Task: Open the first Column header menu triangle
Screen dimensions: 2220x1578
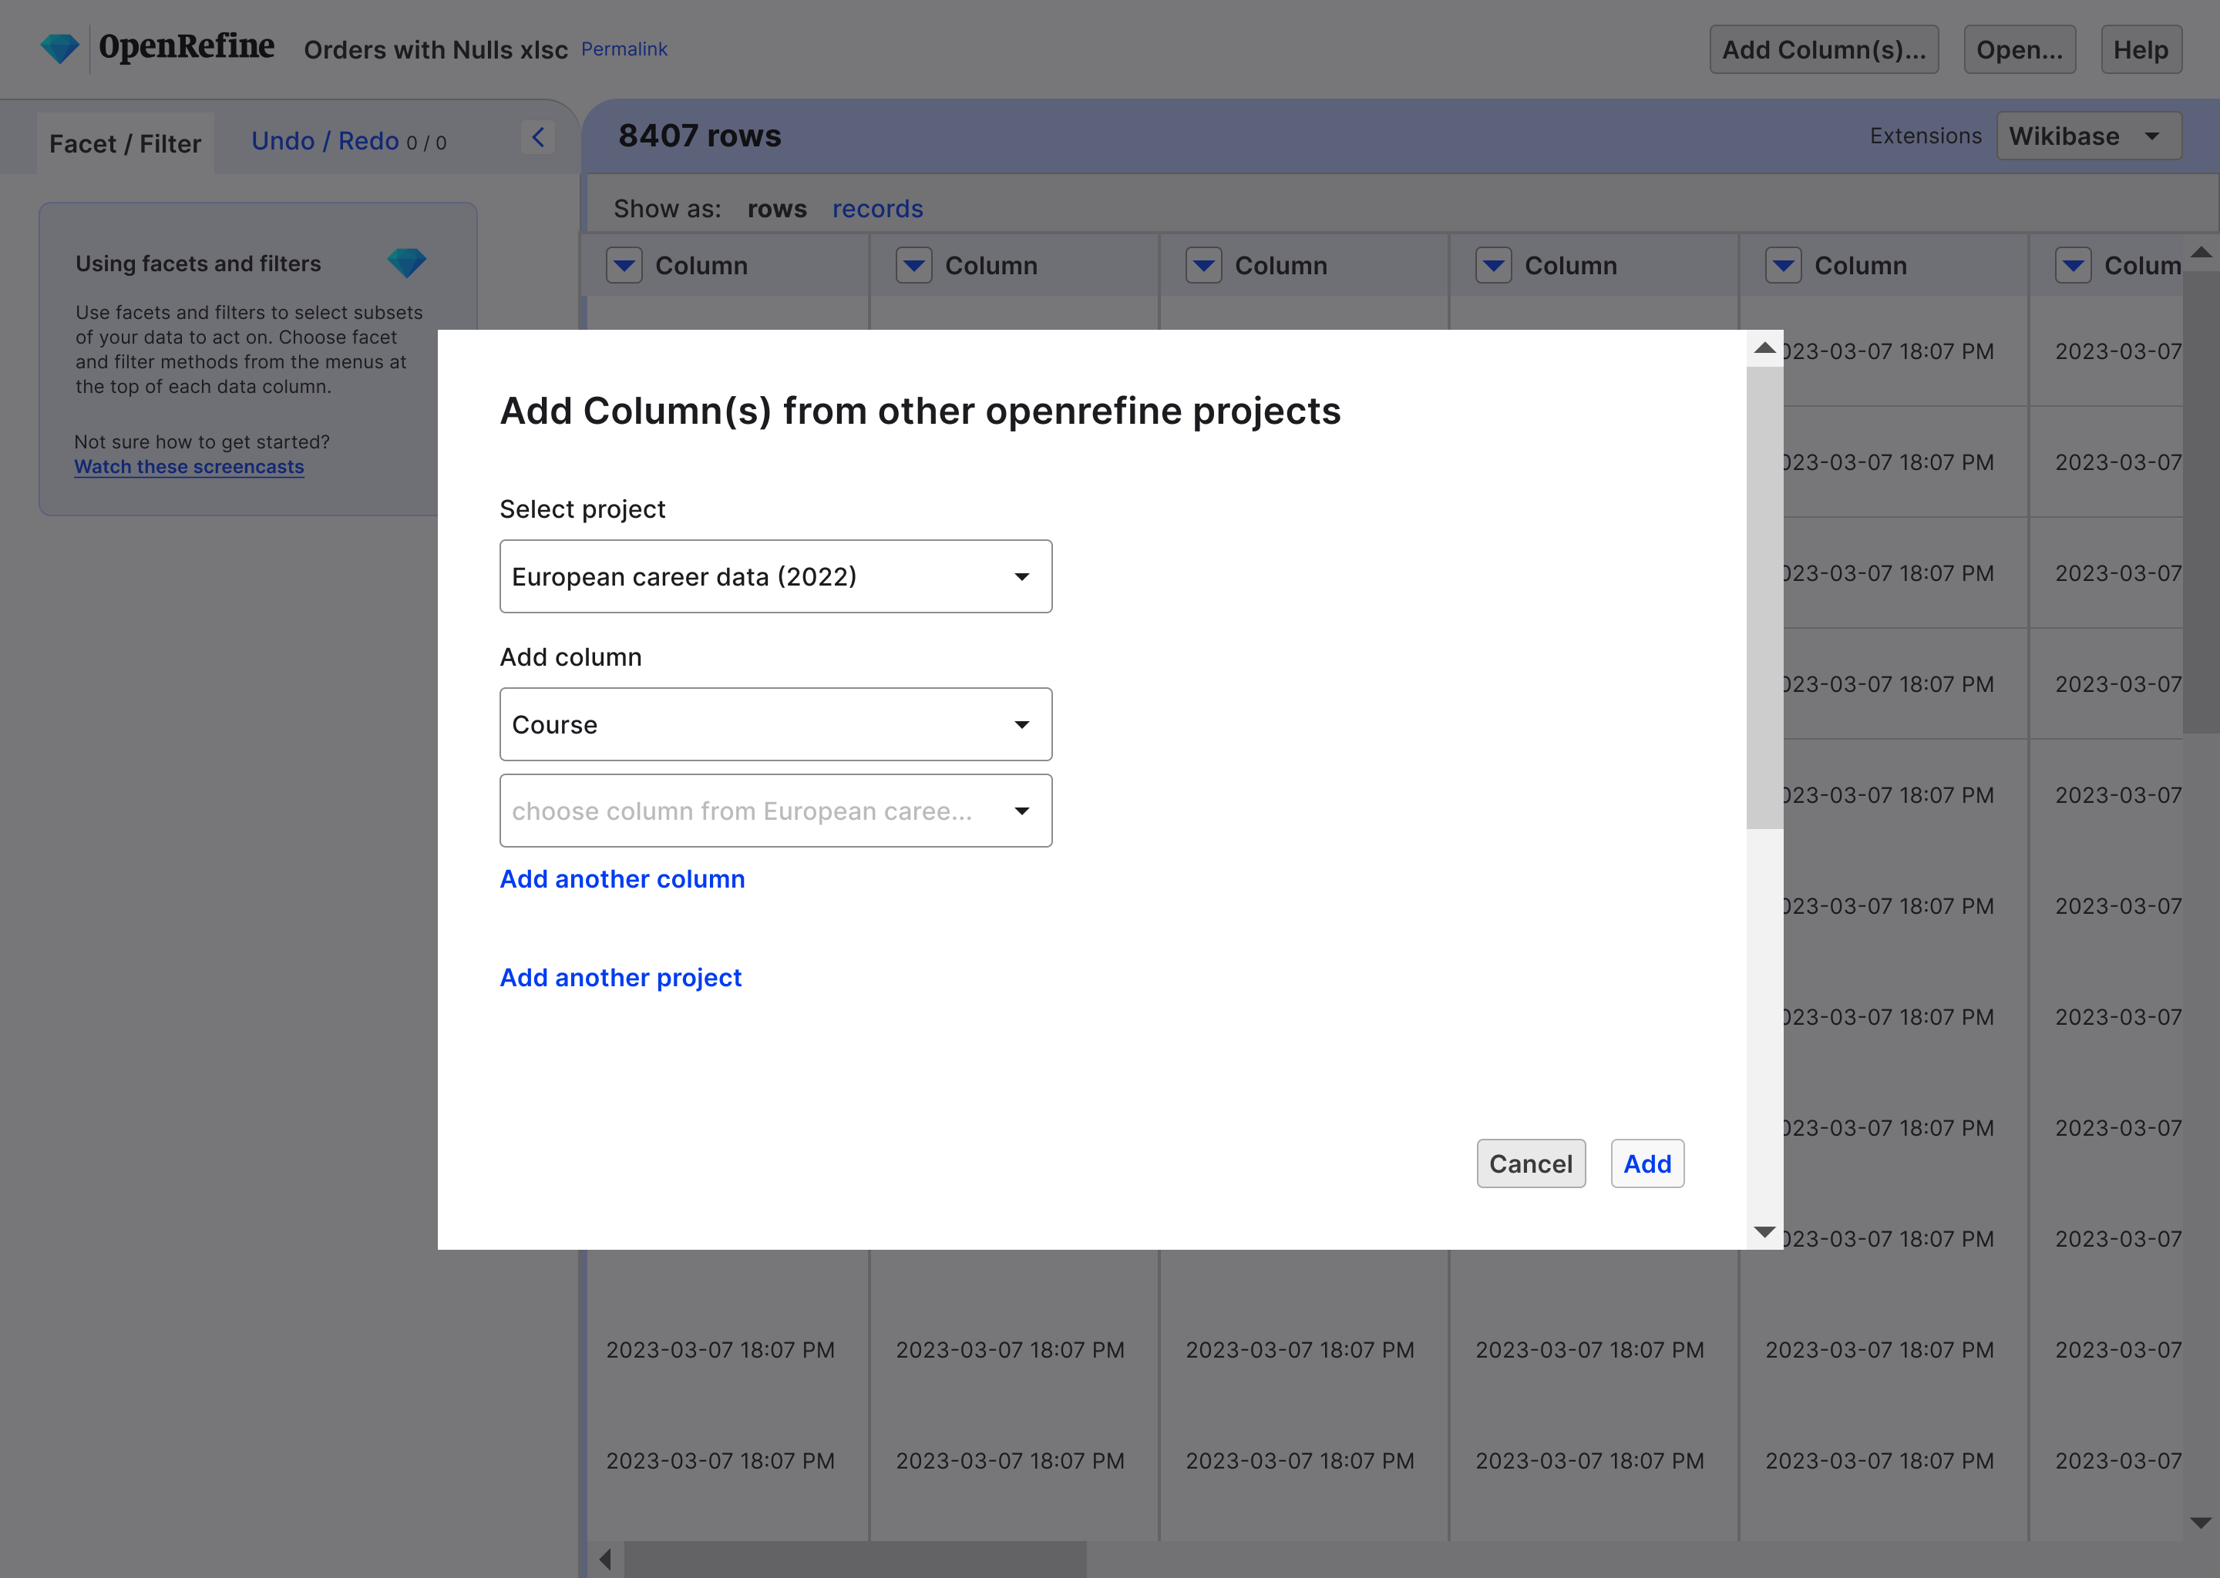Action: [x=623, y=265]
